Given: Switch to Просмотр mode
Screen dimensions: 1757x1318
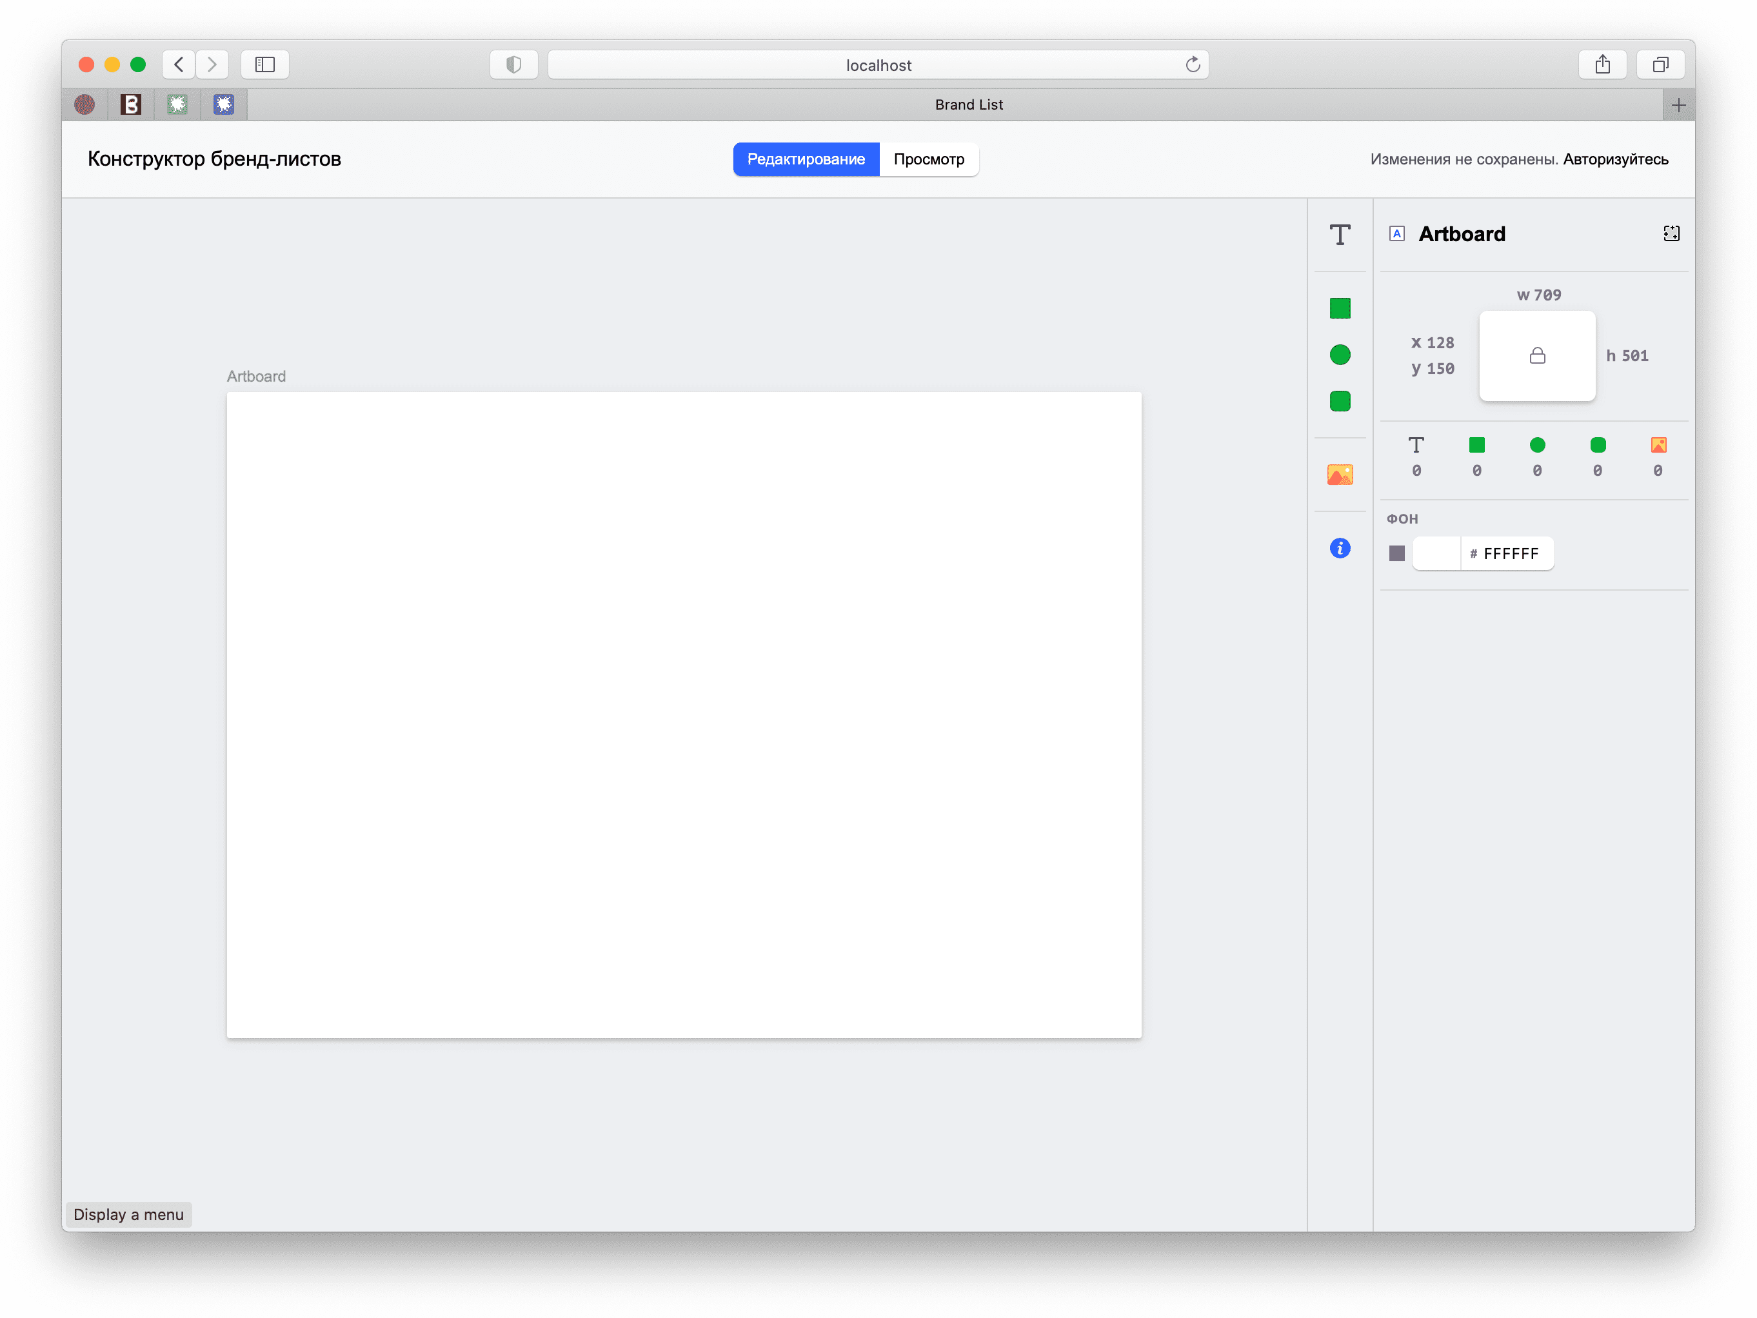Looking at the screenshot, I should (x=929, y=159).
